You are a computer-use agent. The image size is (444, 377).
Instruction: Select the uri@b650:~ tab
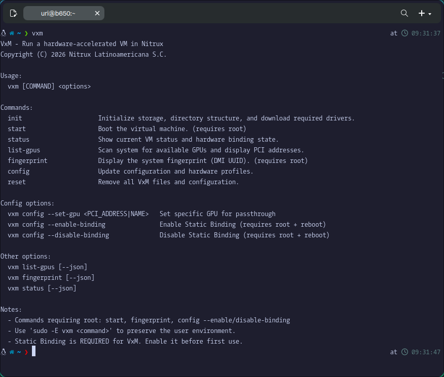[58, 13]
